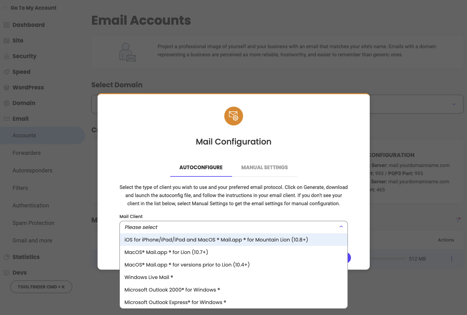
Task: Open the Statistics section icon
Action: click(7, 257)
